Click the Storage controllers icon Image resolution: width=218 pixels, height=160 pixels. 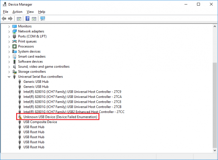(14, 72)
